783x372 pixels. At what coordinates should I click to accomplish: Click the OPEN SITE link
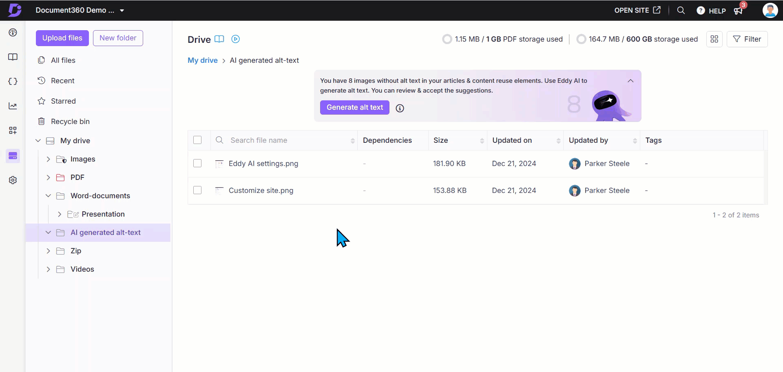[x=632, y=10]
